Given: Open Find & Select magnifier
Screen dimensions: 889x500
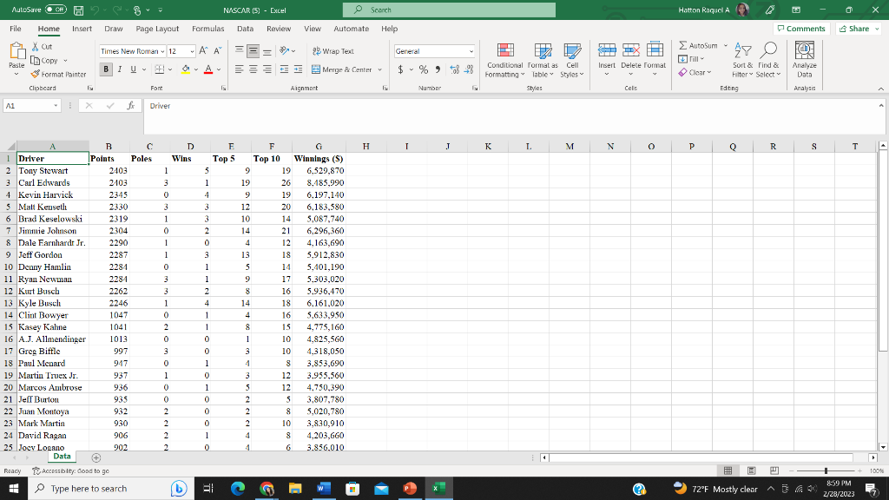Looking at the screenshot, I should (768, 61).
